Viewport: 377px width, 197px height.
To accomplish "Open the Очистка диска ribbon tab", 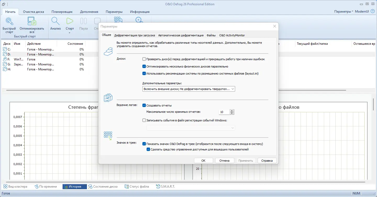I will point(34,12).
